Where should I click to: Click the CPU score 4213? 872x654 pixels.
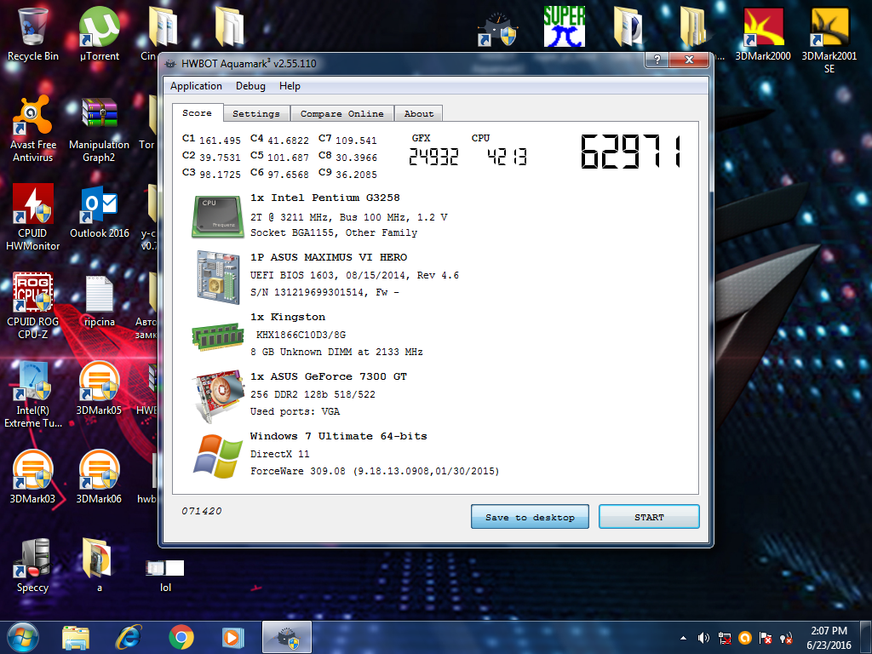point(507,158)
